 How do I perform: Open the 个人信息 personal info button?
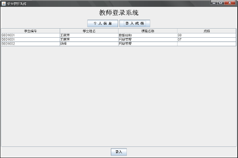pos(103,24)
